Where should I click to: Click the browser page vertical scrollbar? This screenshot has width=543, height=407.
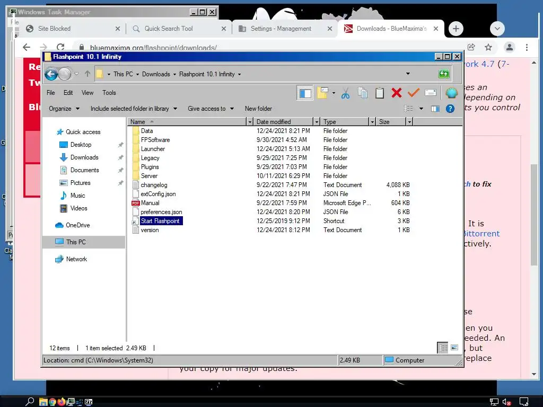(534, 215)
